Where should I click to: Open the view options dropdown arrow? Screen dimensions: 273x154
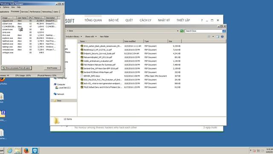pos(213,36)
